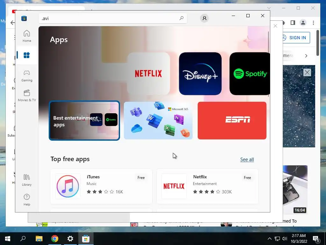326x245 pixels.
Task: Open Gaming section in Store sidebar
Action: coord(27,76)
